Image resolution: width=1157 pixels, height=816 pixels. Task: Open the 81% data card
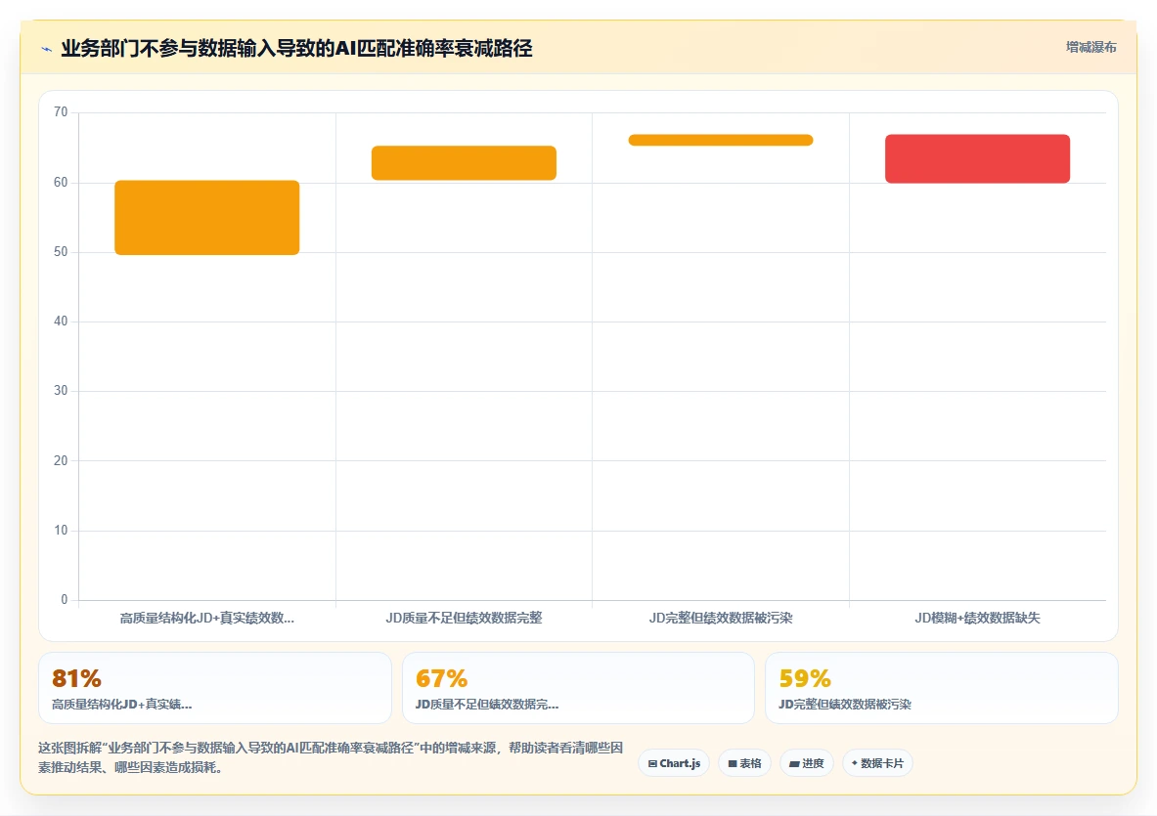(215, 688)
